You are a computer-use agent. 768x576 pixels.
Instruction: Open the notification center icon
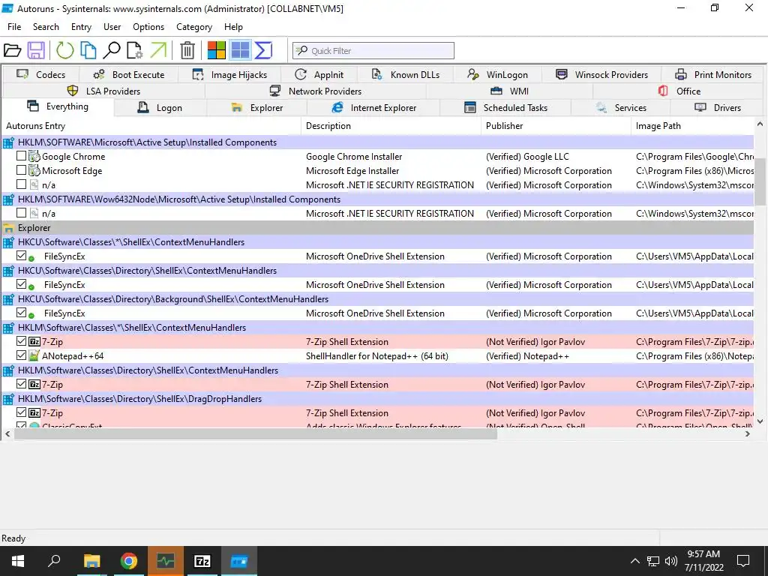coord(743,561)
